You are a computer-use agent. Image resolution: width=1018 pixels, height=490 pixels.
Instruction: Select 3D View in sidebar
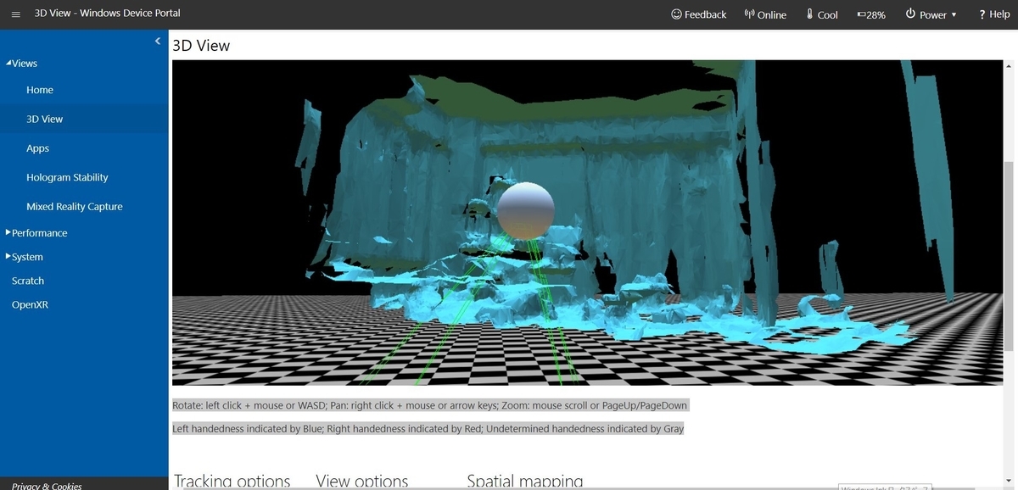(84, 119)
